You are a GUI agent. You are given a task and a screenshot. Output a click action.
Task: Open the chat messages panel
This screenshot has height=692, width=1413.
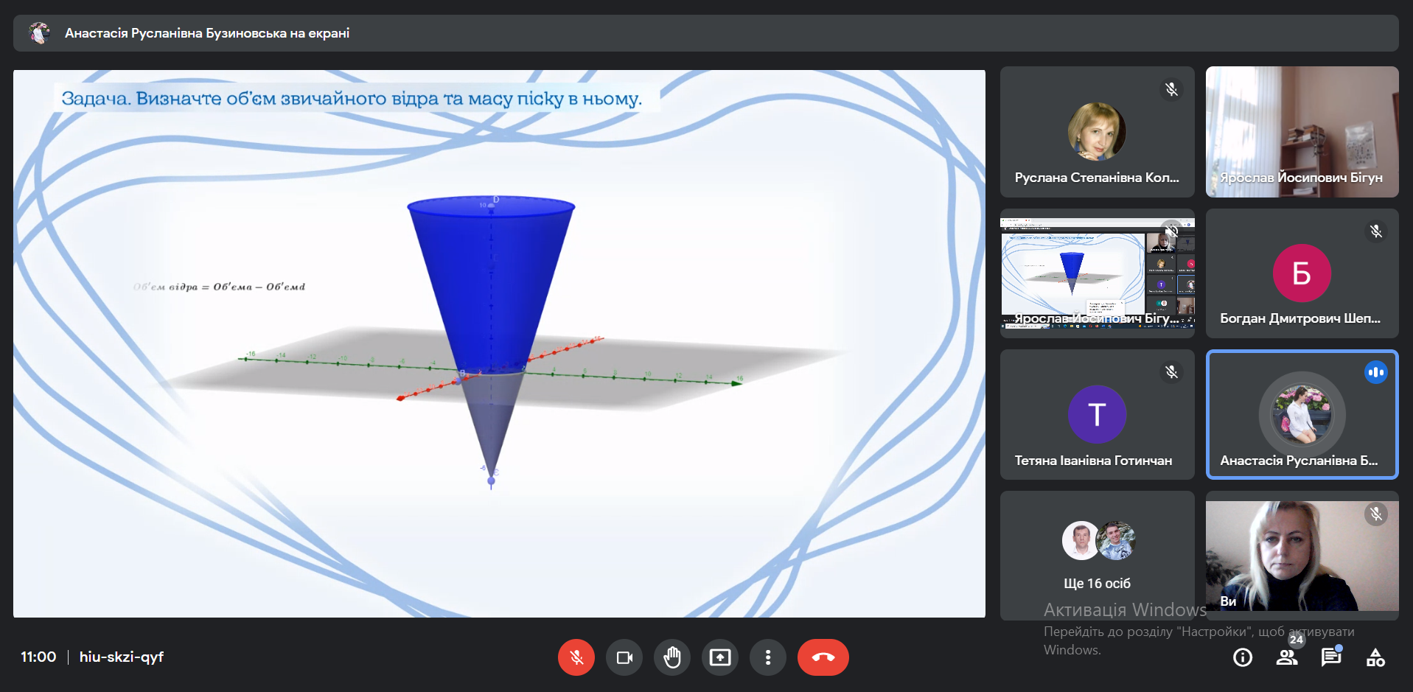[1331, 657]
